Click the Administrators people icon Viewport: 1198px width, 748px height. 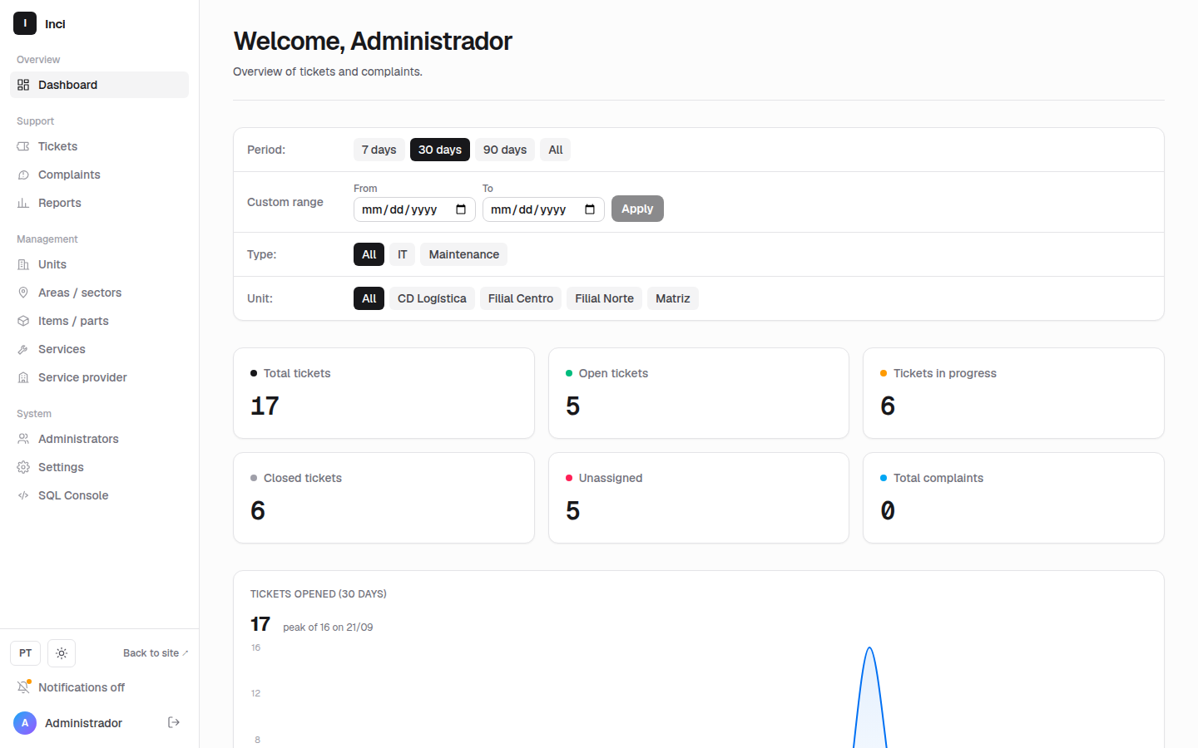coord(23,439)
